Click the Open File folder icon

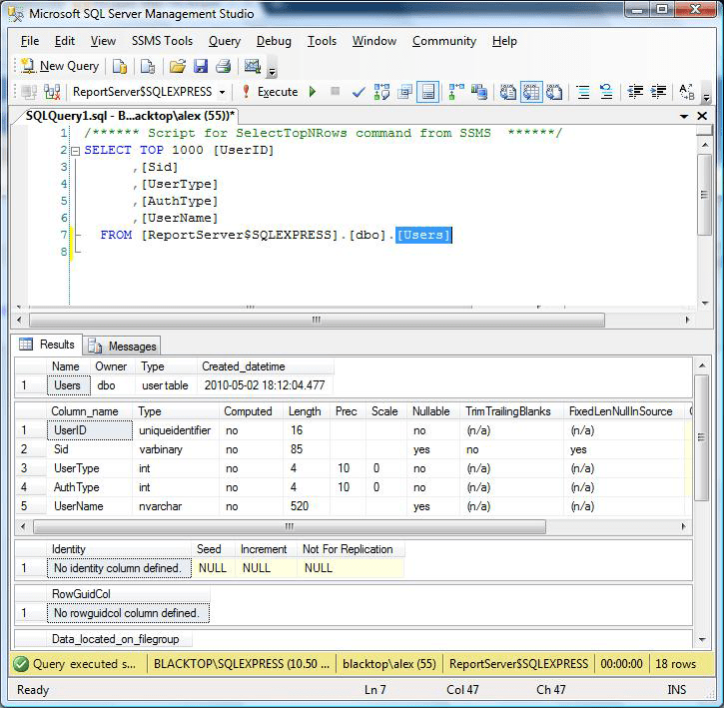click(177, 66)
